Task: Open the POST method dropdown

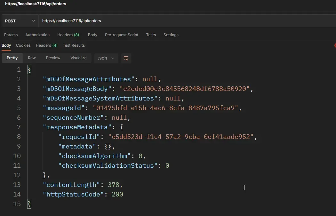Action: click(19, 20)
